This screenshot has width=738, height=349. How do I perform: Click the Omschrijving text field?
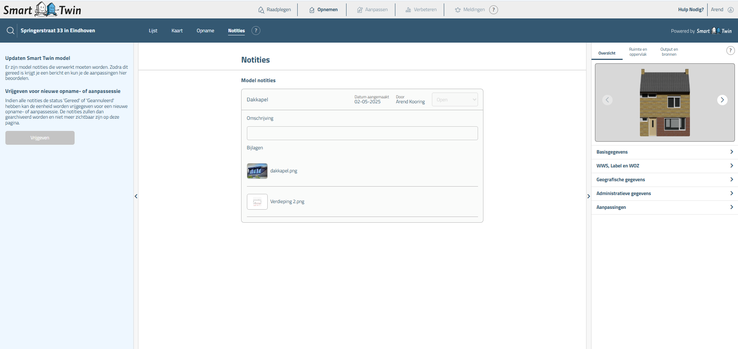tap(362, 133)
